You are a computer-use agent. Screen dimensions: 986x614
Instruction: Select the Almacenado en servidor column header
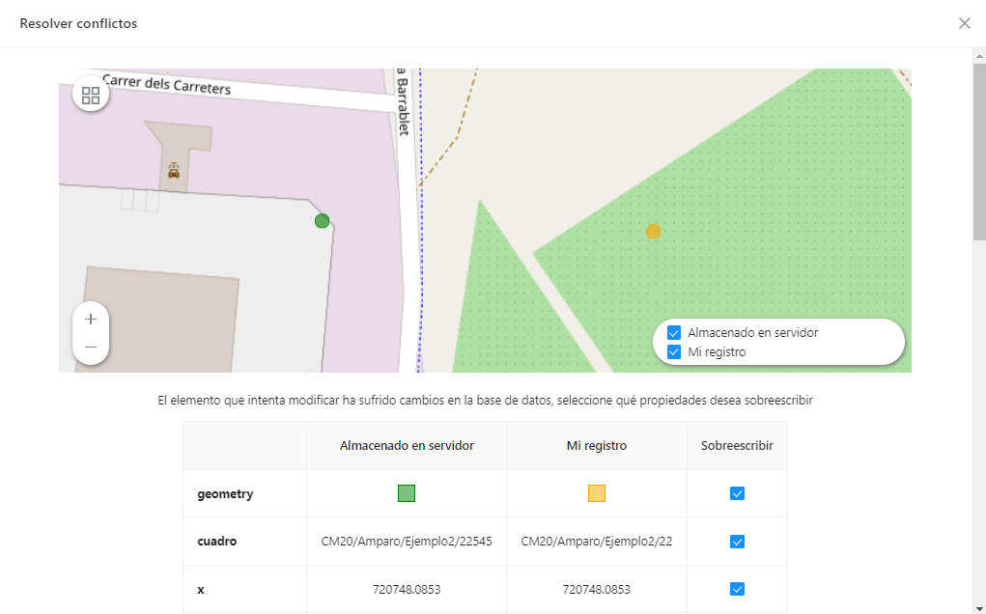[x=407, y=446]
